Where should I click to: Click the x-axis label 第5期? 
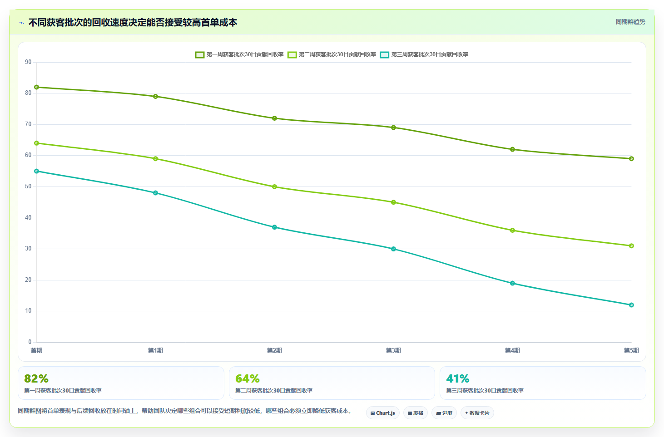631,350
